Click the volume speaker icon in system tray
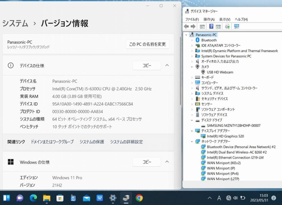 (235, 198)
